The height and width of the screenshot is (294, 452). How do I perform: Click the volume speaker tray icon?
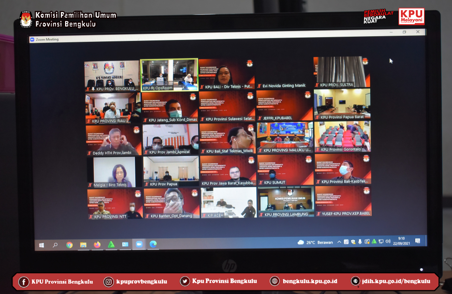click(x=388, y=242)
